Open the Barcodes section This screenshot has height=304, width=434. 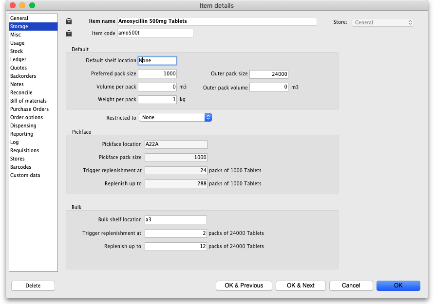20,167
